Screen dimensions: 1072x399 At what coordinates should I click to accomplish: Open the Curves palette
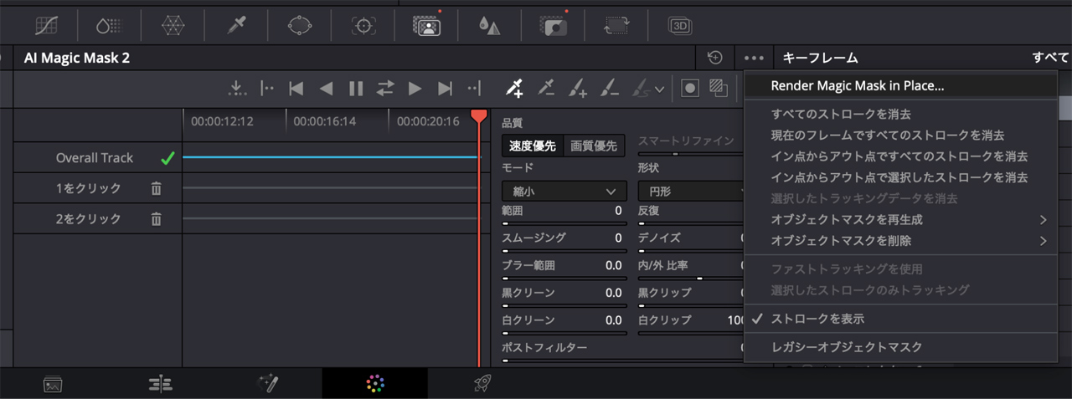click(46, 25)
